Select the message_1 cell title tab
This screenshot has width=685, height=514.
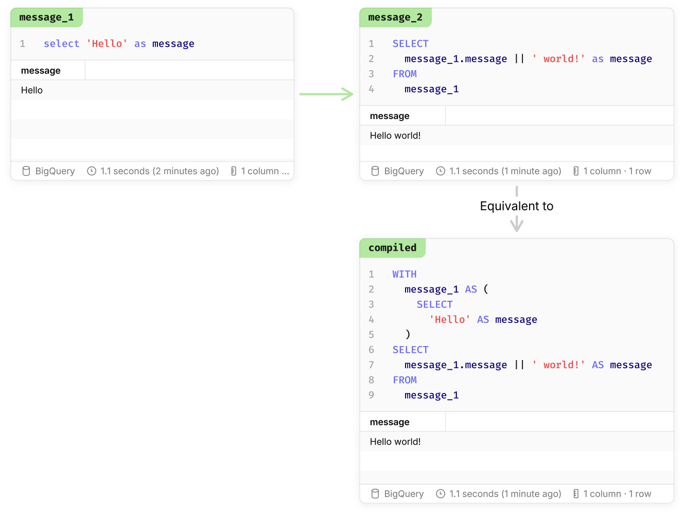click(x=46, y=18)
